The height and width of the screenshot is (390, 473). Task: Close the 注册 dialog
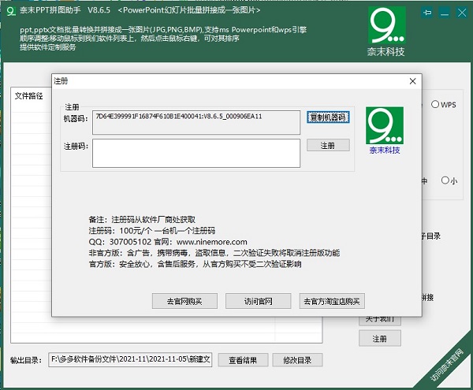click(x=412, y=81)
